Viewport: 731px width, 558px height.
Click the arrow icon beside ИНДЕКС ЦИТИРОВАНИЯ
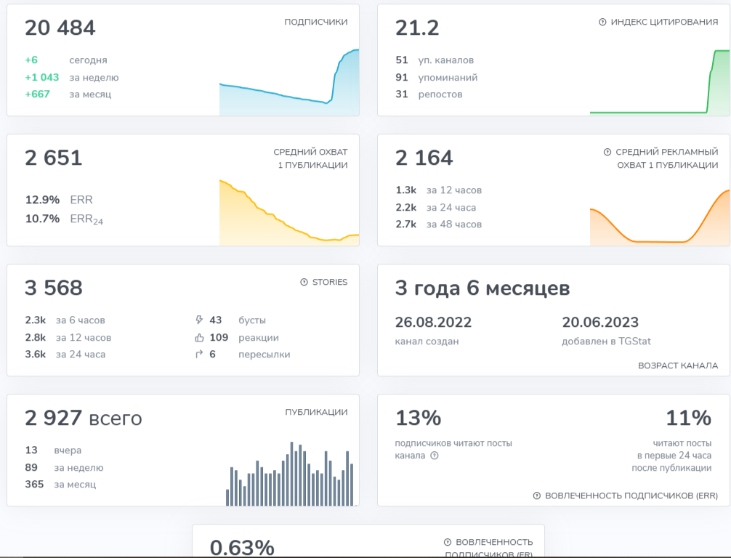pyautogui.click(x=602, y=23)
